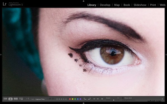This screenshot has width=167, height=104.
Task: Click the Zoom slider handle
Action: pyautogui.click(x=114, y=100)
